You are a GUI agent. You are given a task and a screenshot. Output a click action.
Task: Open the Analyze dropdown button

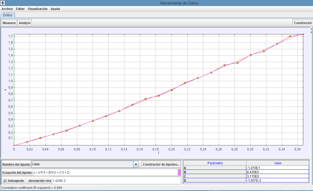coord(25,23)
